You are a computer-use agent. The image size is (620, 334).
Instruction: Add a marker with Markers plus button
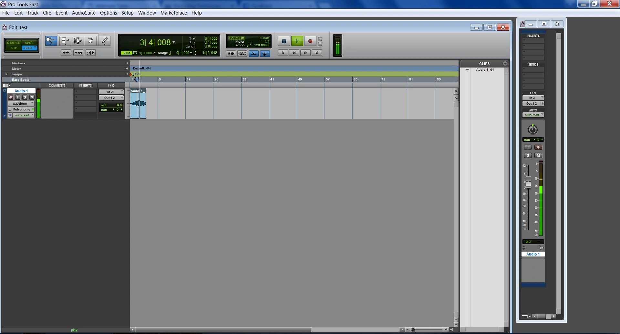127,63
